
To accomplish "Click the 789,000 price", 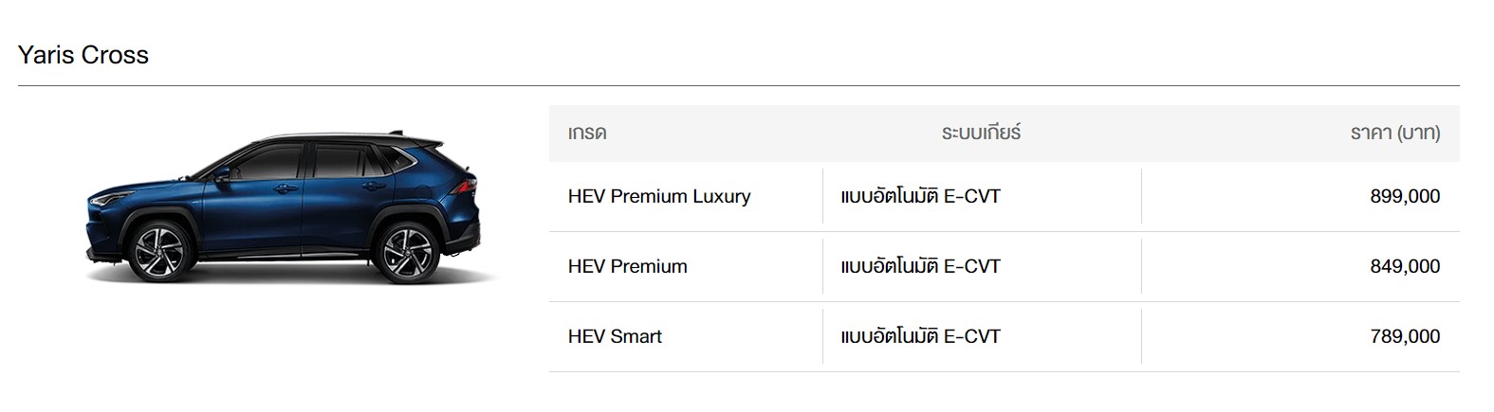I will pyautogui.click(x=1405, y=337).
